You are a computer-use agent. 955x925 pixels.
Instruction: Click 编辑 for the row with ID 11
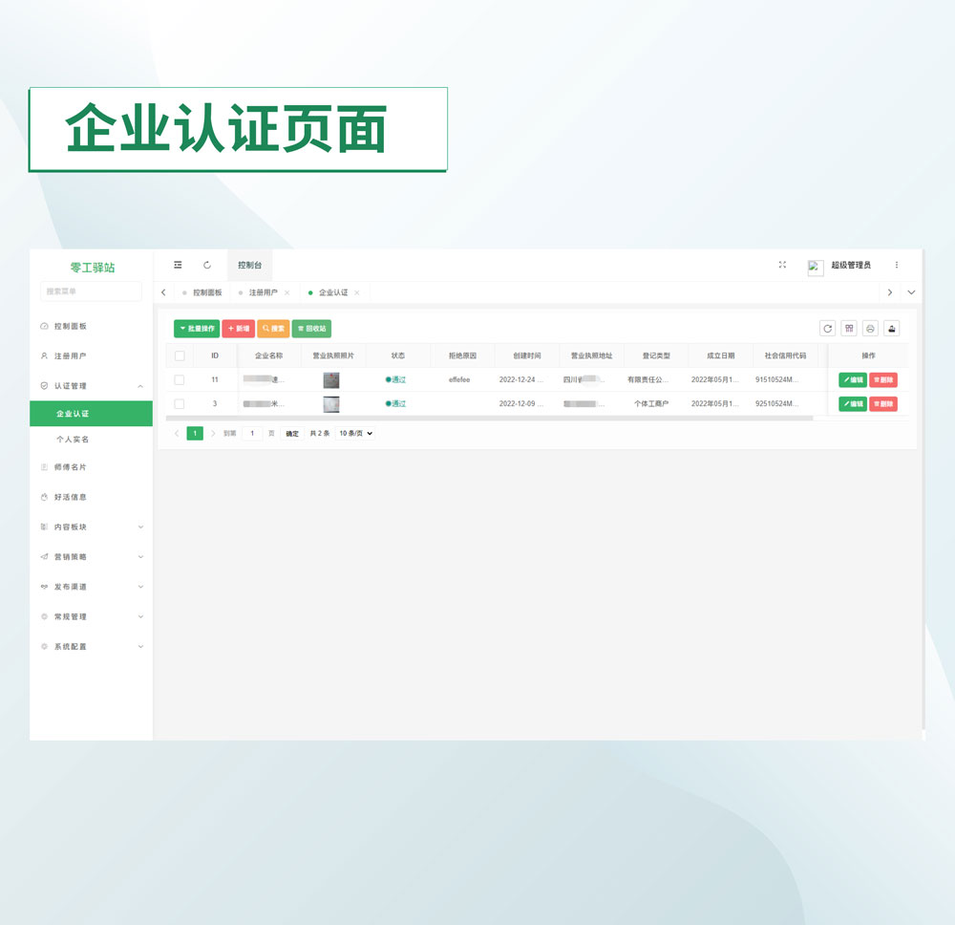853,380
